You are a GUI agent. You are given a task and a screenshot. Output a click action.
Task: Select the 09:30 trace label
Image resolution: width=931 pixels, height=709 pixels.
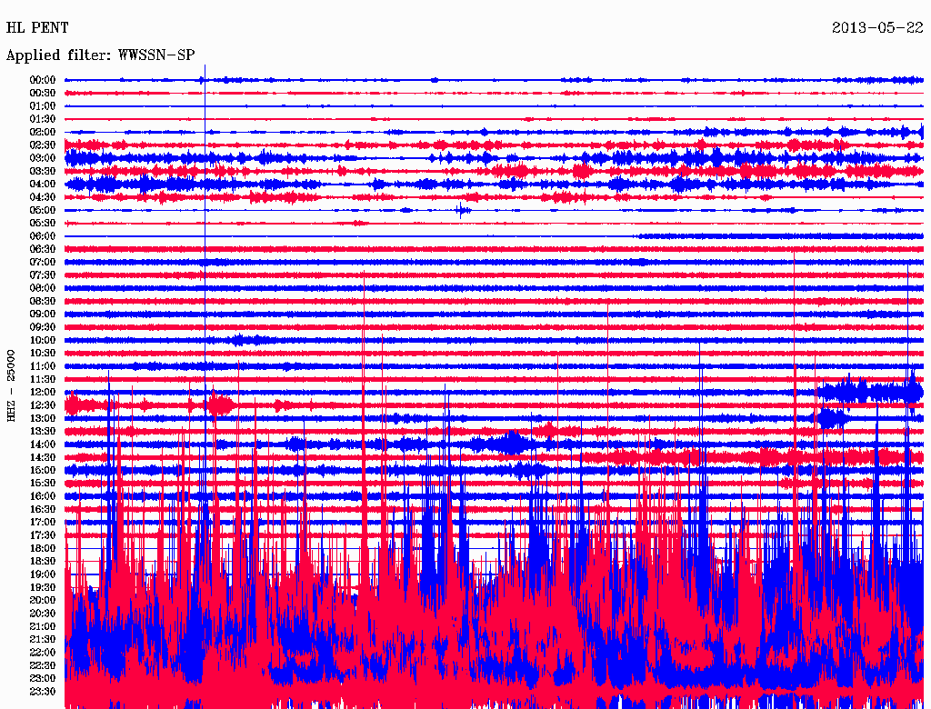tap(43, 327)
